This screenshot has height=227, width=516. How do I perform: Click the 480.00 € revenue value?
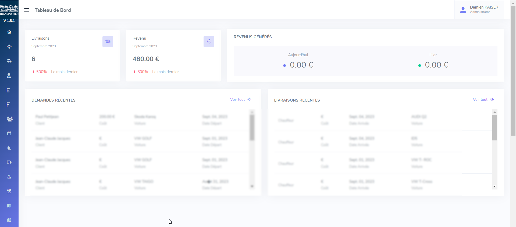(146, 59)
